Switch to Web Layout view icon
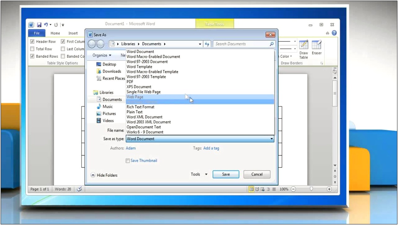 point(262,189)
